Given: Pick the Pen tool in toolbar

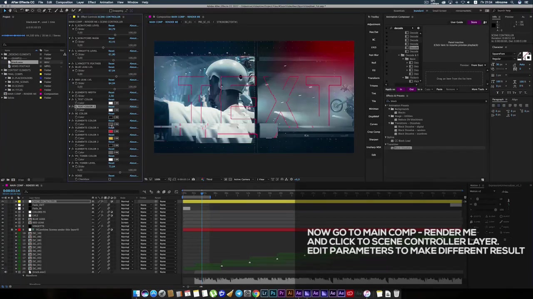Looking at the screenshot, I should [44, 10].
